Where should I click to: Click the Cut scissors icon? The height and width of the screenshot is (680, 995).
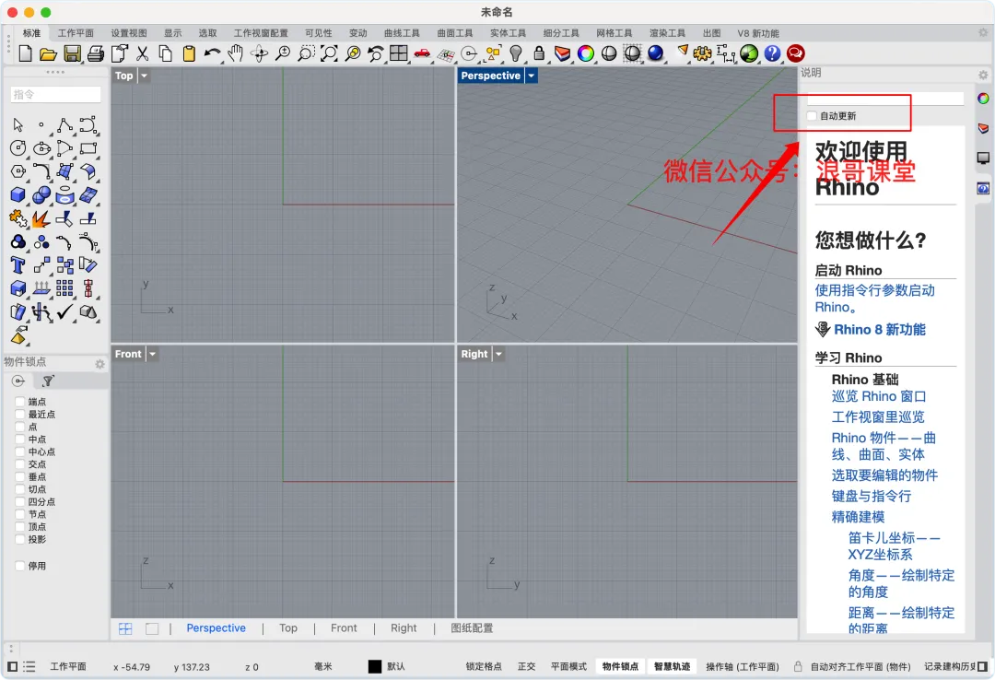(x=143, y=54)
